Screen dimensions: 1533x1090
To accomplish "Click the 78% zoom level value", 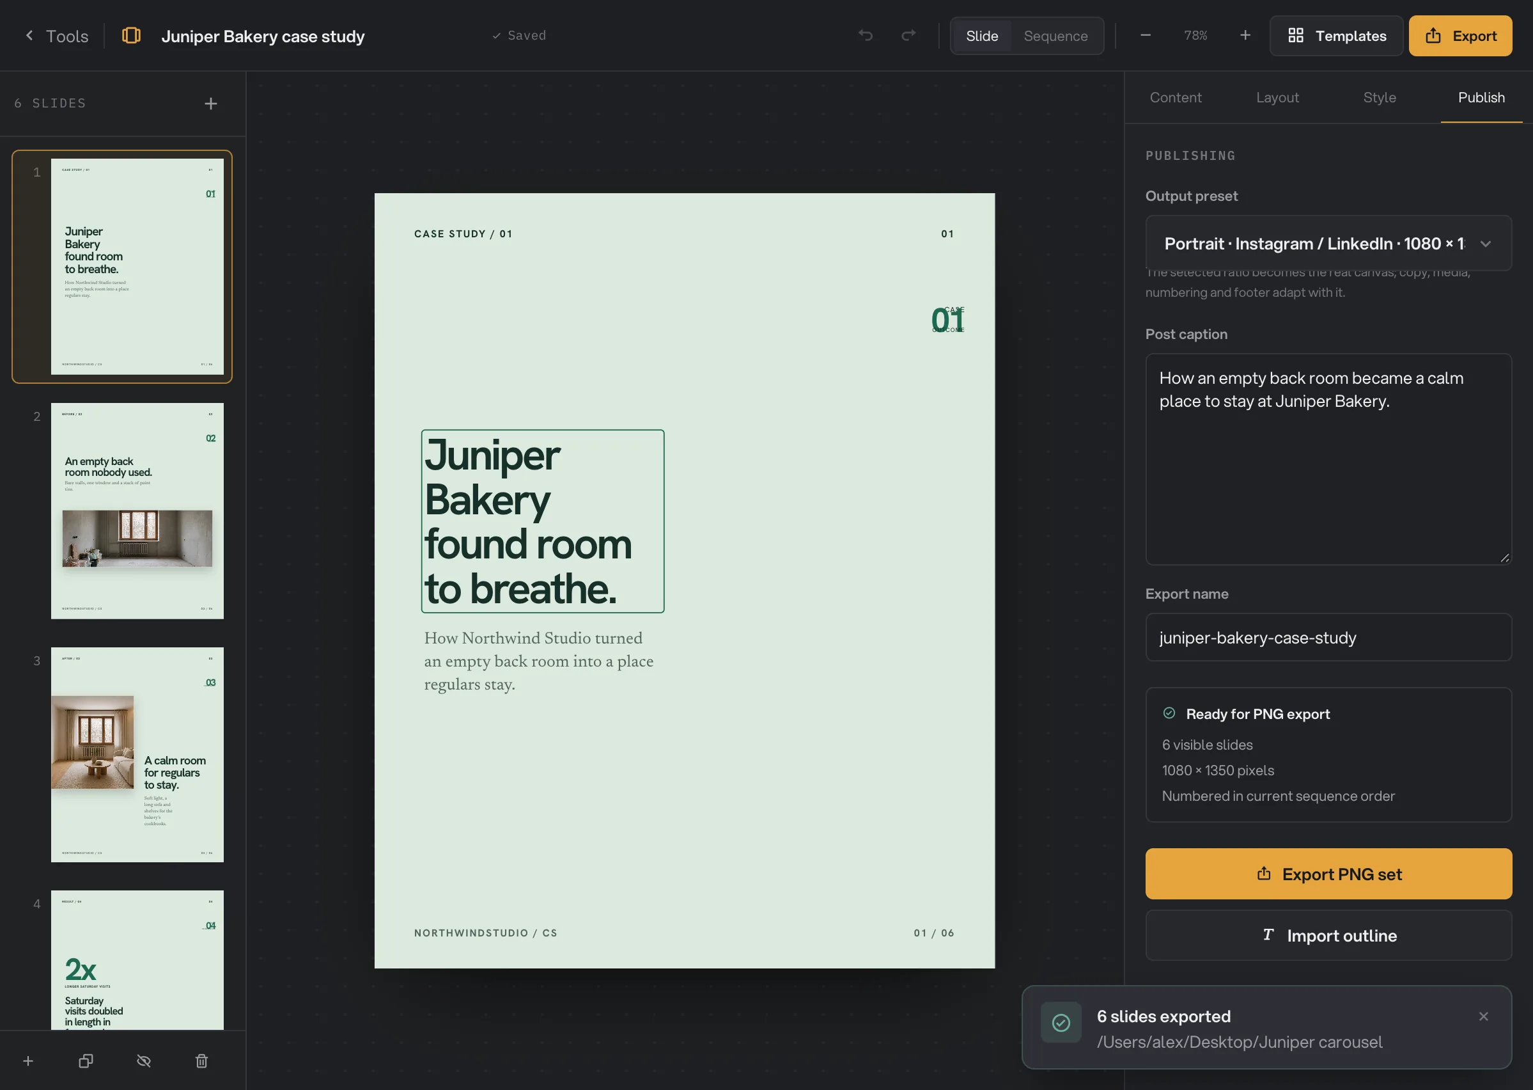I will click(x=1195, y=36).
